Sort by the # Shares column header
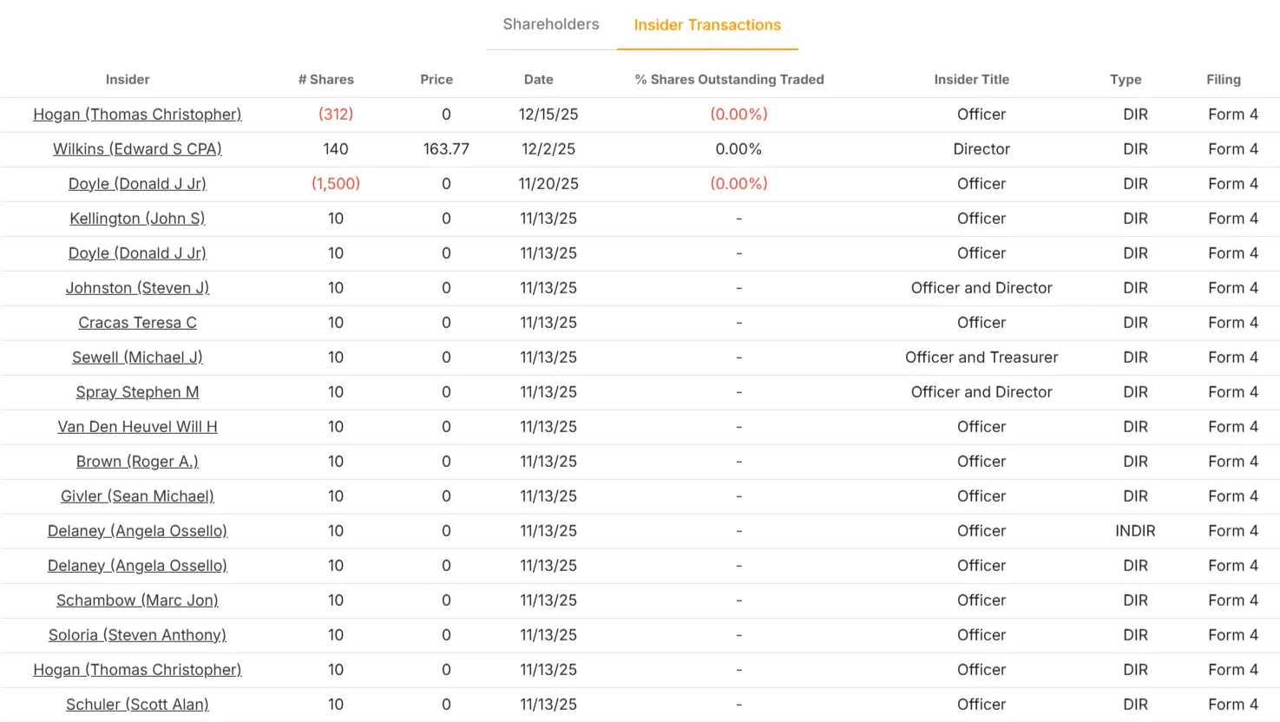 click(326, 79)
